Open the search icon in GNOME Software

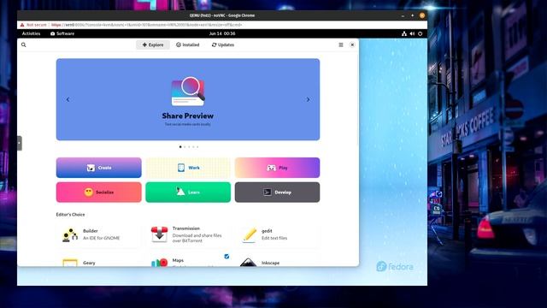(24, 44)
